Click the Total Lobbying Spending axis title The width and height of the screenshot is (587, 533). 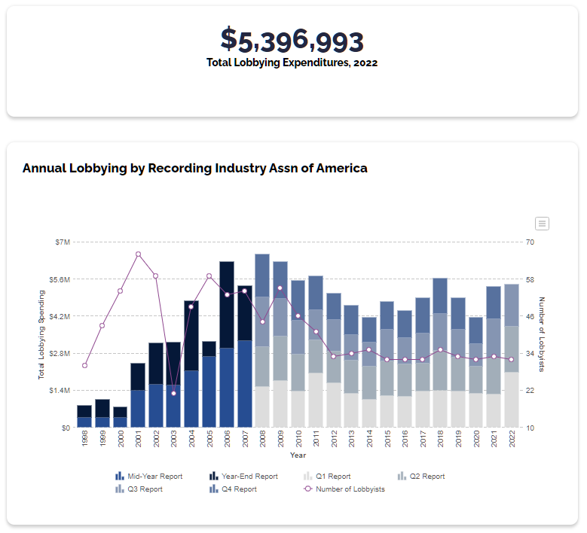click(x=41, y=335)
